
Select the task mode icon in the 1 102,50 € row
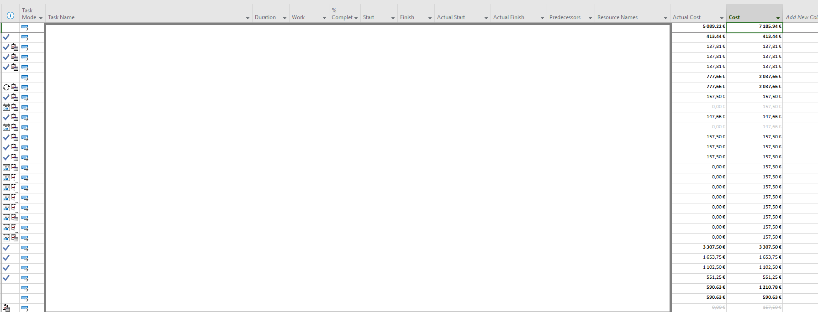point(25,268)
